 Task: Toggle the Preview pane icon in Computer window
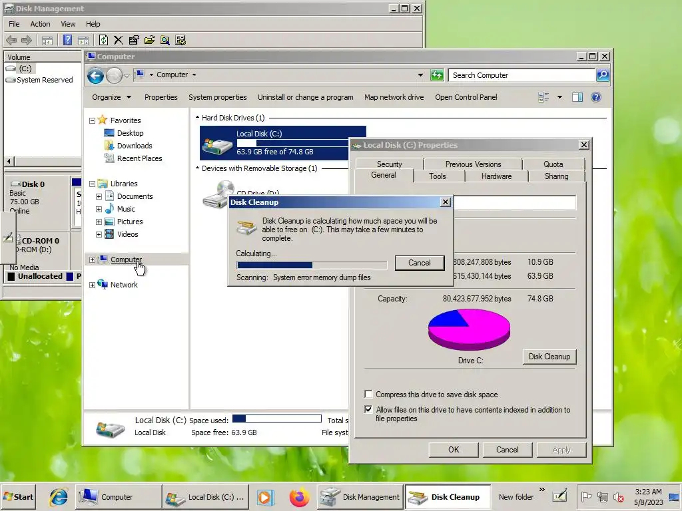[577, 97]
